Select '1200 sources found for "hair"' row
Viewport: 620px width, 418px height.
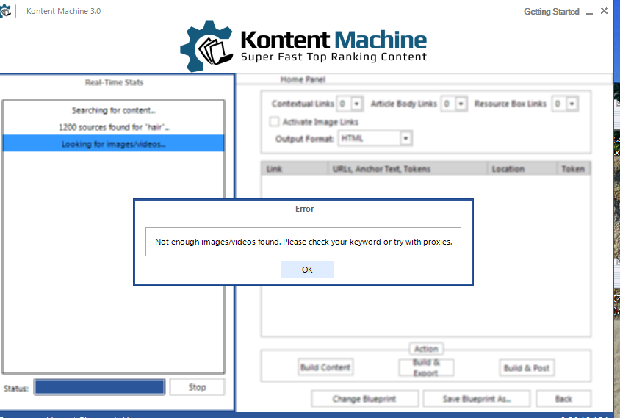113,127
